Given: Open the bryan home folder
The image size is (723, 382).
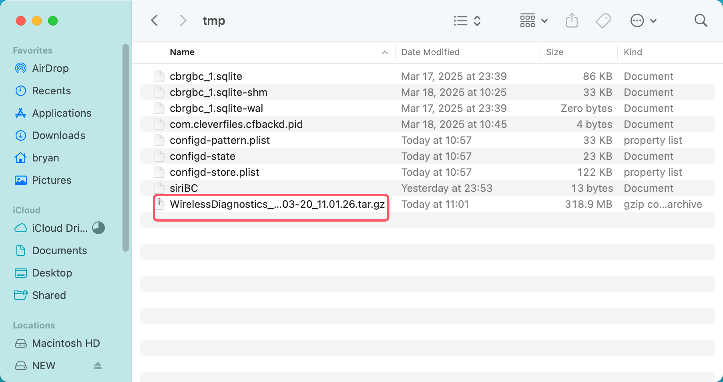Looking at the screenshot, I should (x=45, y=158).
